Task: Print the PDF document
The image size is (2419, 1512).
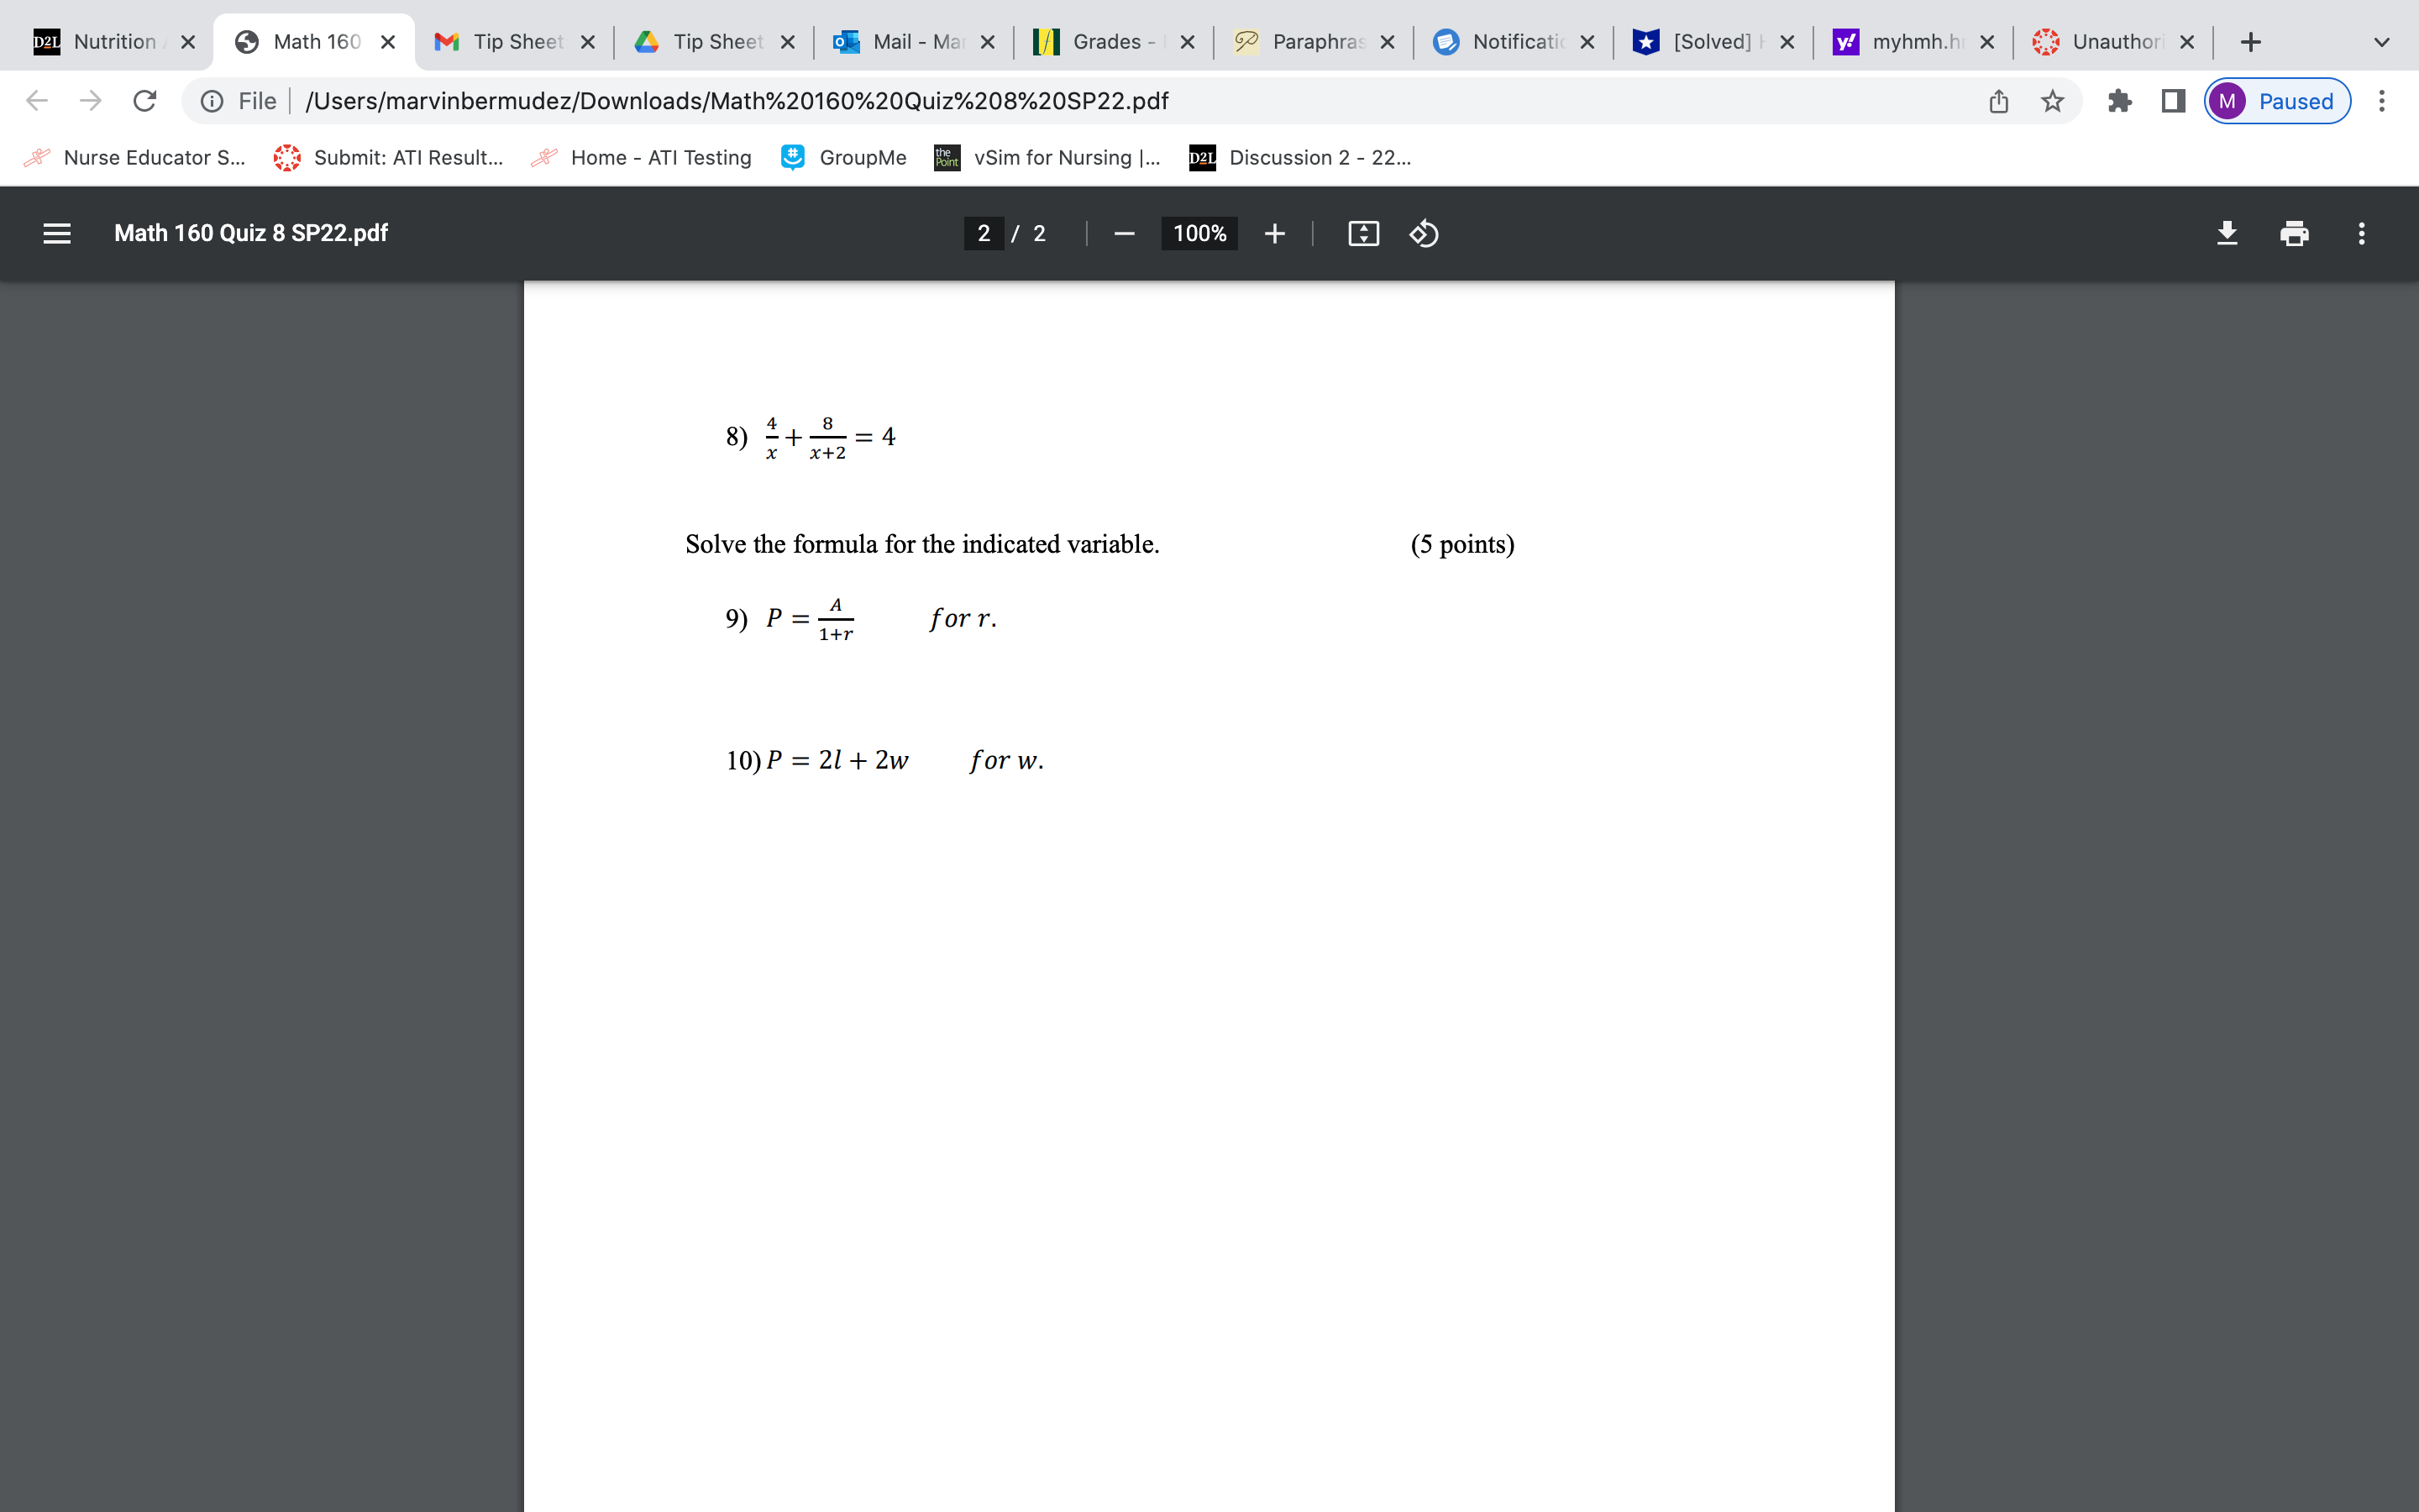Action: (x=2295, y=233)
